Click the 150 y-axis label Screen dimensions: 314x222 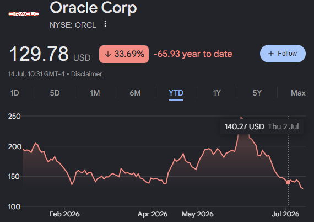(14, 177)
